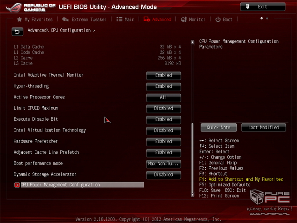Click the Main tab list icon

coord(119,20)
